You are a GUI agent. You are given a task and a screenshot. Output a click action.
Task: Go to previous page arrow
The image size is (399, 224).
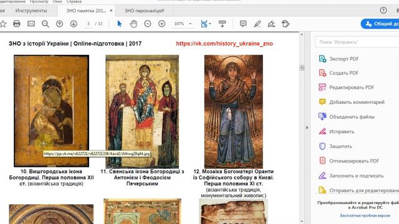pos(60,24)
